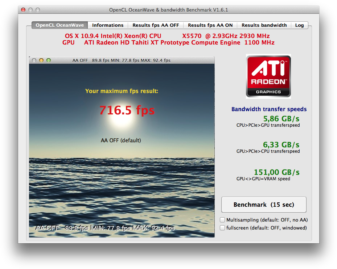Click the 5,86 GB/s CPU>PCIe>GPU result
Screen dimensions: 337x269
click(x=281, y=118)
